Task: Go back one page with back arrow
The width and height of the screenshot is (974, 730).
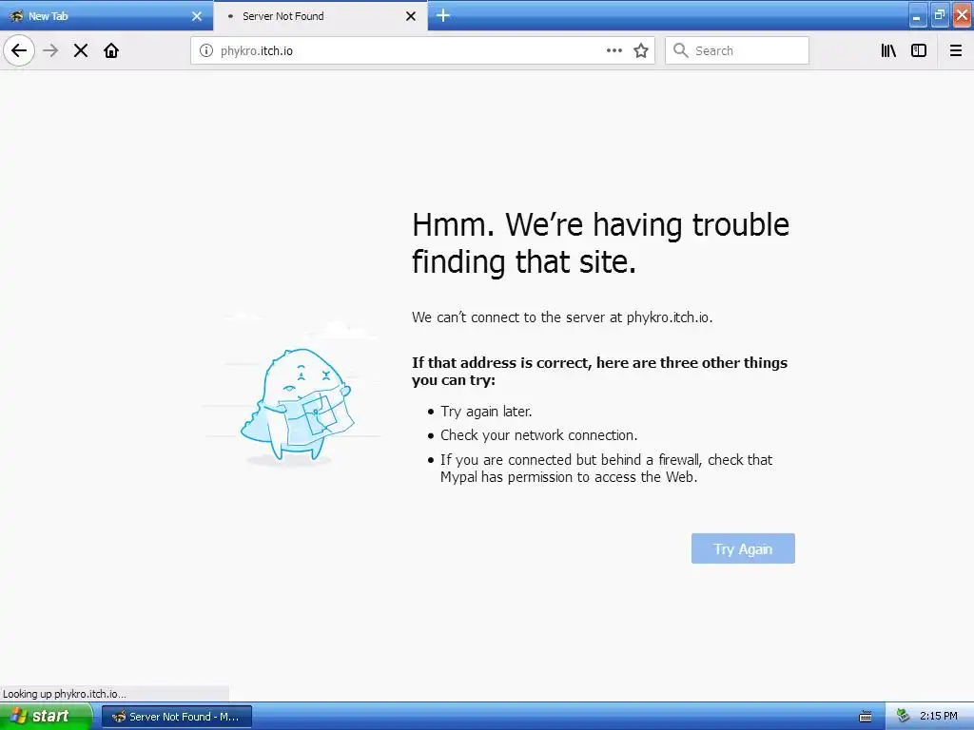Action: [x=19, y=50]
